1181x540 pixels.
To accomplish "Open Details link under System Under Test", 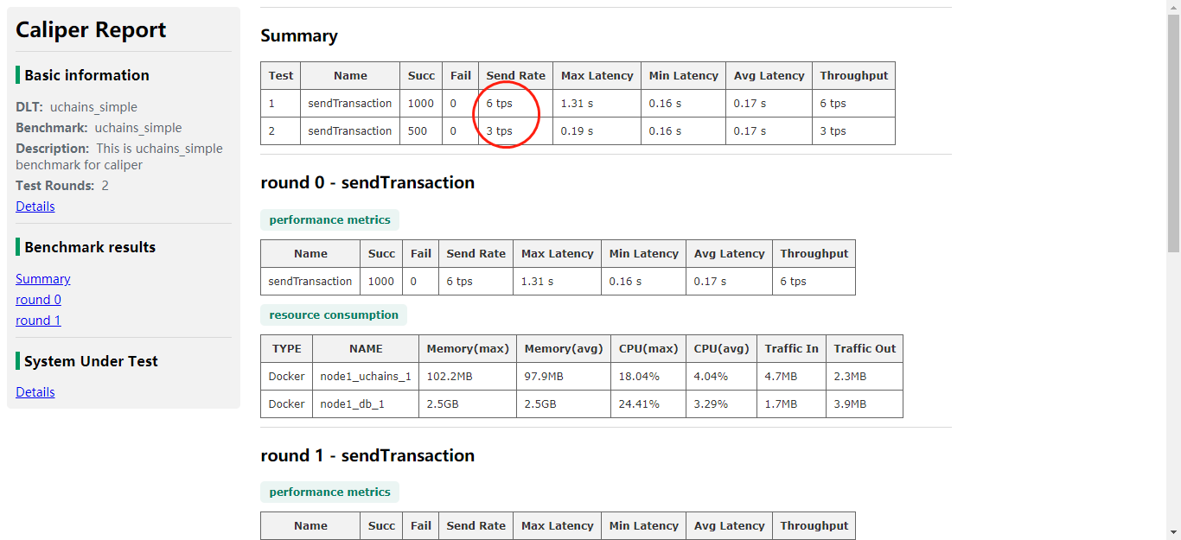I will coord(35,392).
